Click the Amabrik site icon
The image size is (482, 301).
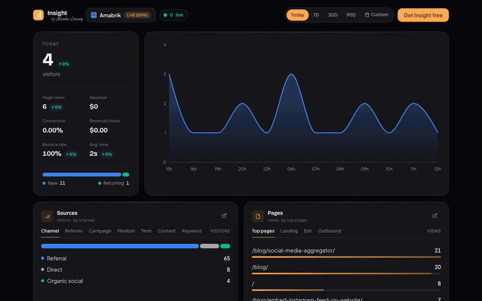(x=94, y=15)
